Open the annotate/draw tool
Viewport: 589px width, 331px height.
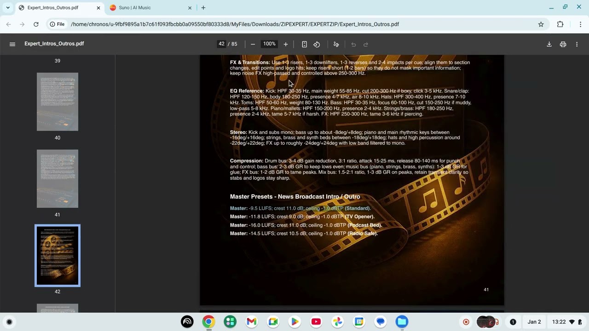pyautogui.click(x=336, y=44)
